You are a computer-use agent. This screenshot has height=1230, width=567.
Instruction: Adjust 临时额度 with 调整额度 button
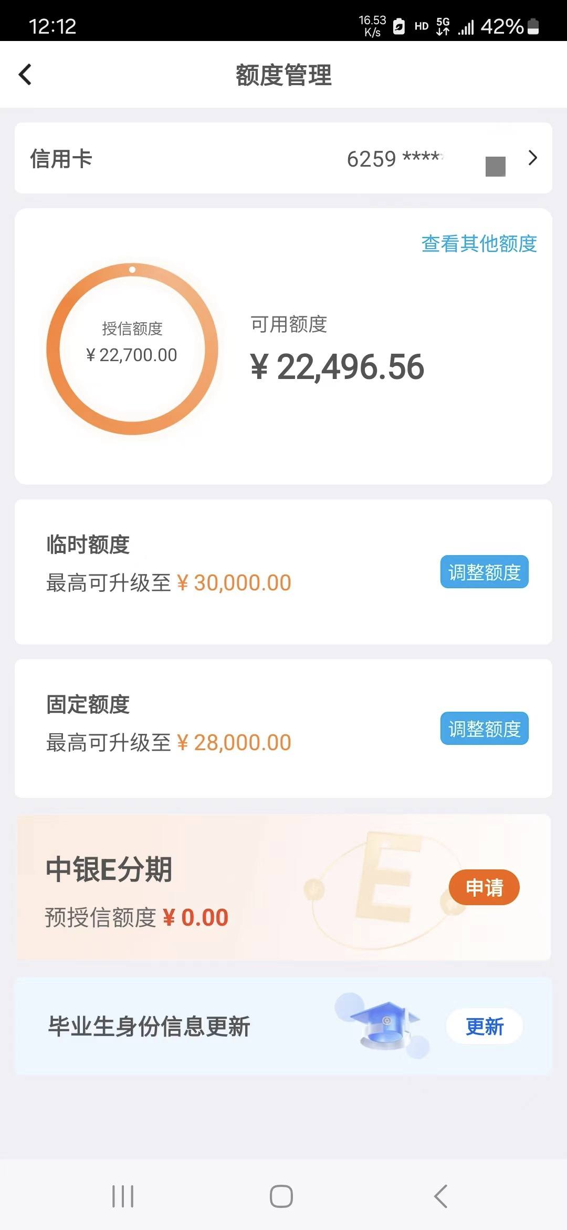pyautogui.click(x=484, y=572)
